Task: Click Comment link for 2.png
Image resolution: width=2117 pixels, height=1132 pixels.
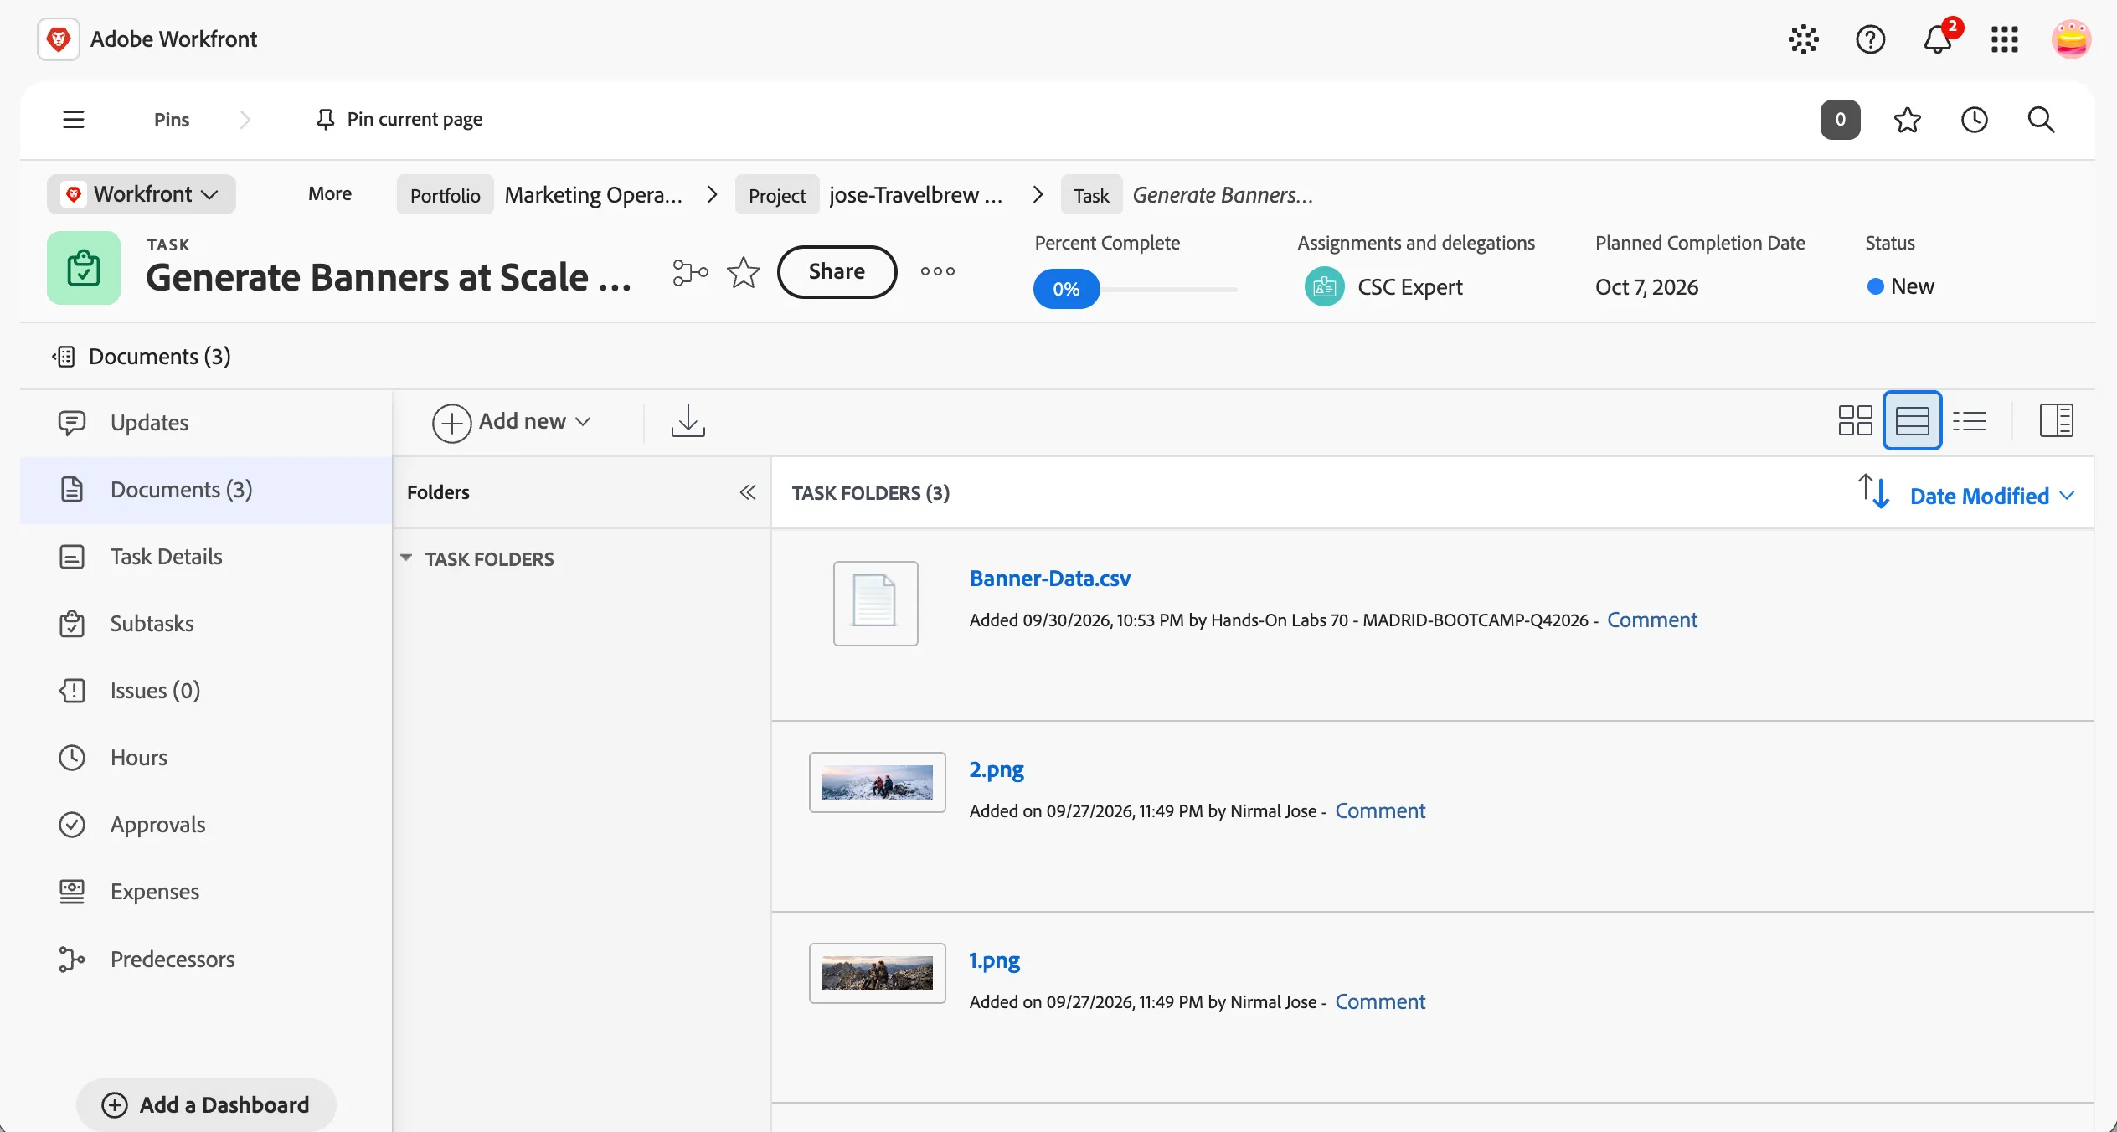Action: (x=1379, y=810)
